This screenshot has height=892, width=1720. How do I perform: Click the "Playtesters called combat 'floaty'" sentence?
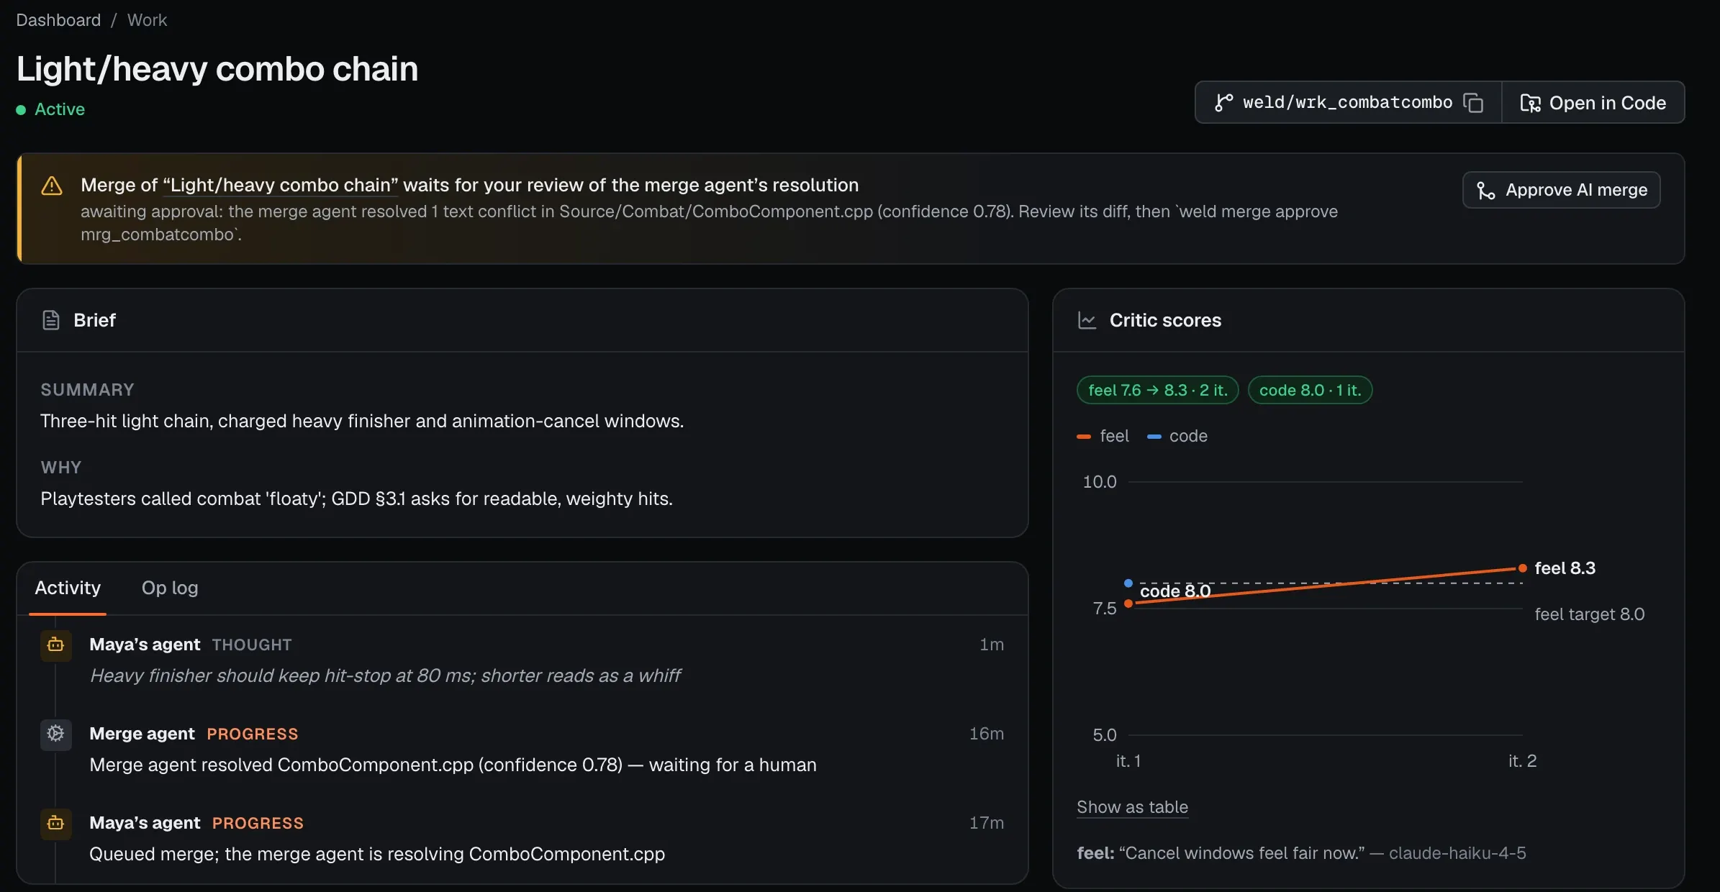pos(356,499)
